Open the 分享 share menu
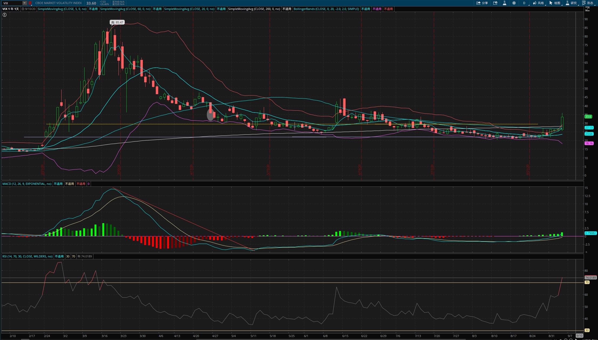Image resolution: width=598 pixels, height=340 pixels. [482, 3]
